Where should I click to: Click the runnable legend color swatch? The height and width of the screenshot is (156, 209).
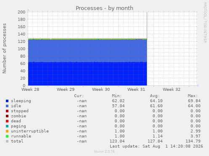(7, 136)
